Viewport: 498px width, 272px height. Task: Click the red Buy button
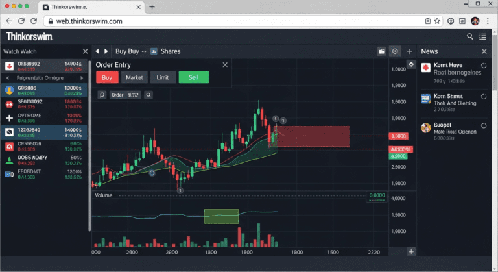point(107,77)
